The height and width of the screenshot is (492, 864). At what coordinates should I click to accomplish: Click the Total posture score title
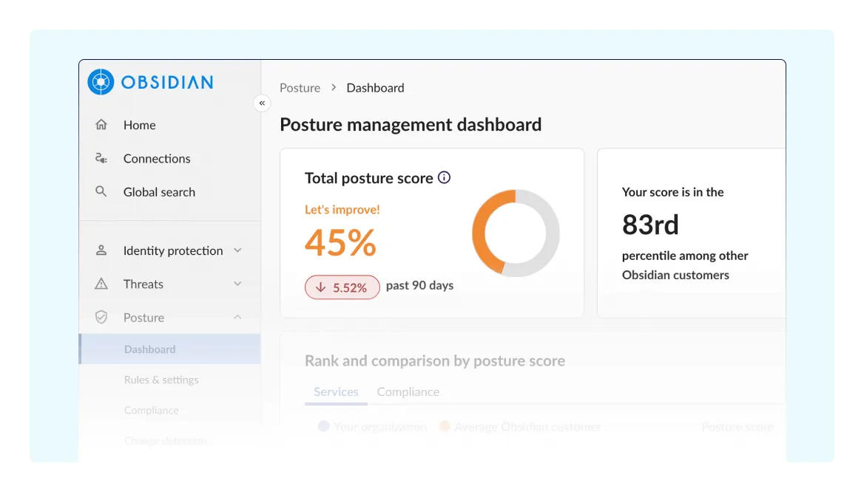point(368,178)
